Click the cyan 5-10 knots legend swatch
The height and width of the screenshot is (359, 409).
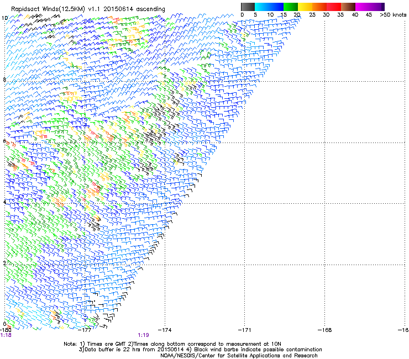(262, 7)
